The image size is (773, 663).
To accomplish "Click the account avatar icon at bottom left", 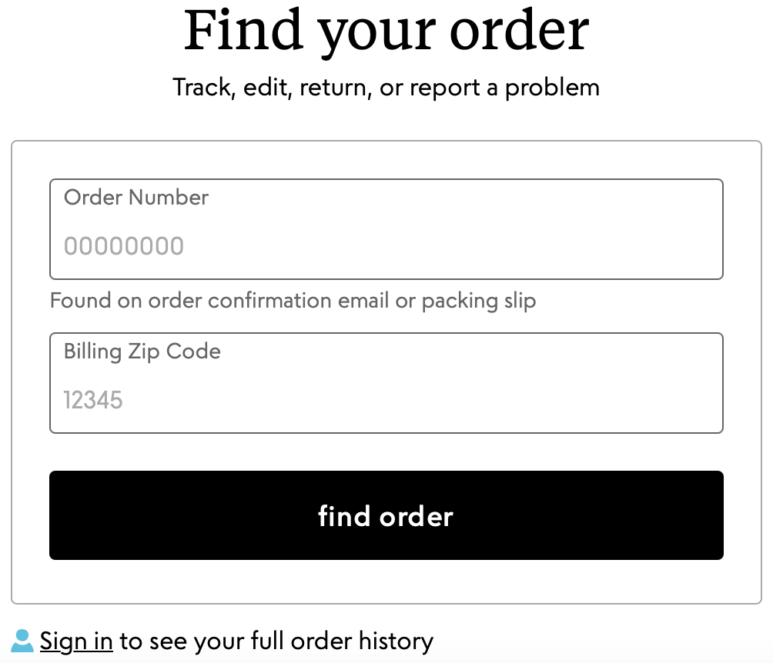I will click(x=22, y=641).
